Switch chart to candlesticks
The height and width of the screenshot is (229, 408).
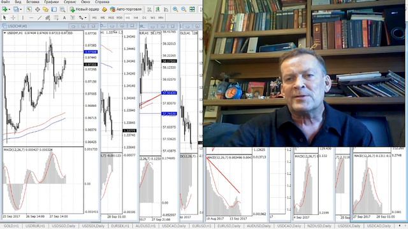point(158,10)
